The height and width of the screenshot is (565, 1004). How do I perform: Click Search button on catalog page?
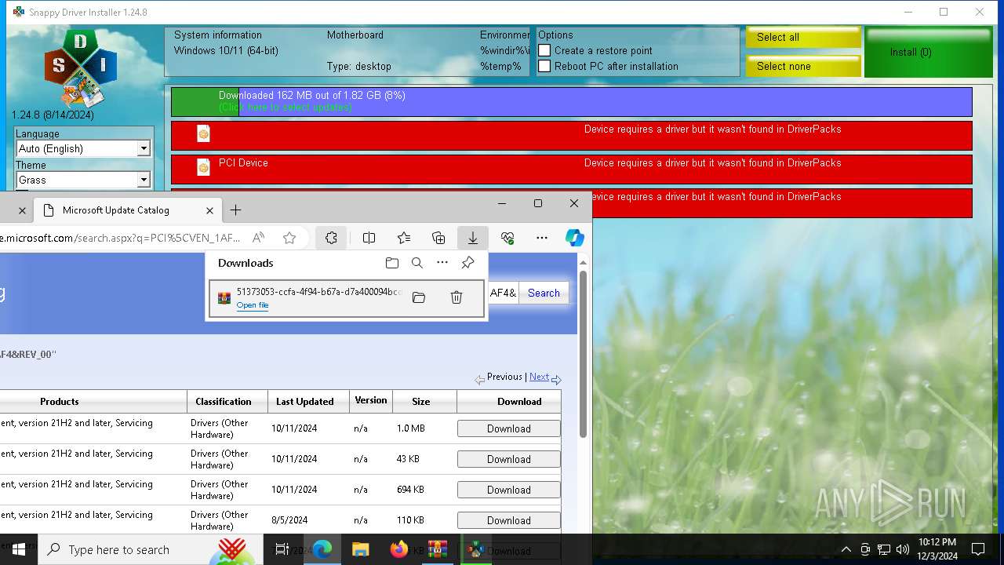(544, 293)
